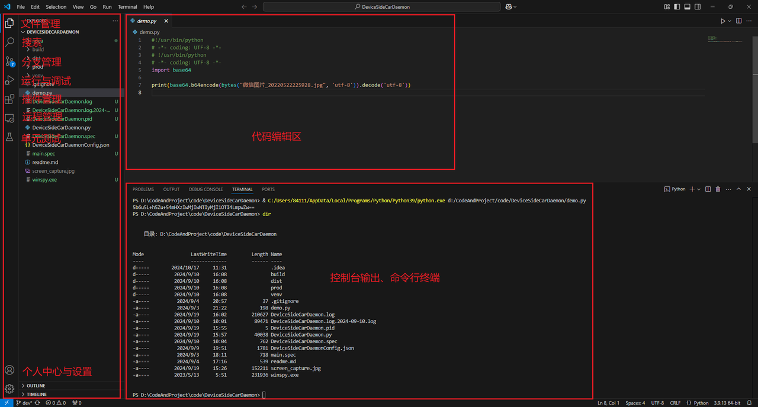Screen dimensions: 758x407
Task: Open the Terminal menu
Action: [127, 7]
